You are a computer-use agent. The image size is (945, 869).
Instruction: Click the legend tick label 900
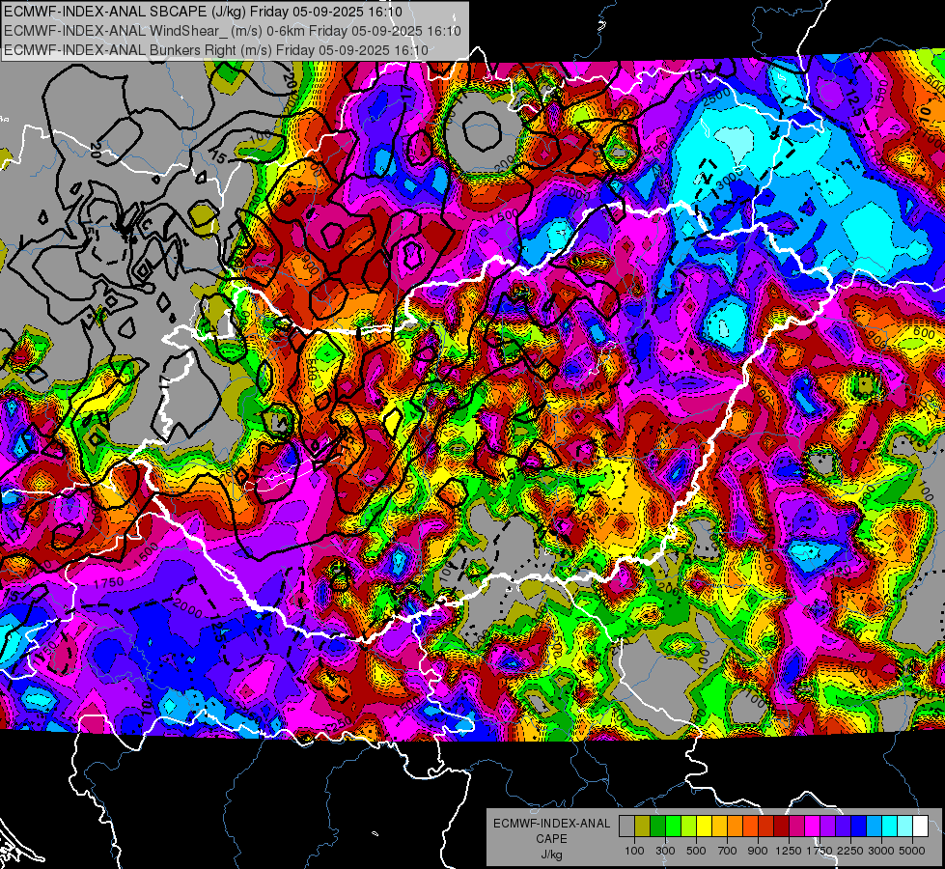[x=758, y=851]
